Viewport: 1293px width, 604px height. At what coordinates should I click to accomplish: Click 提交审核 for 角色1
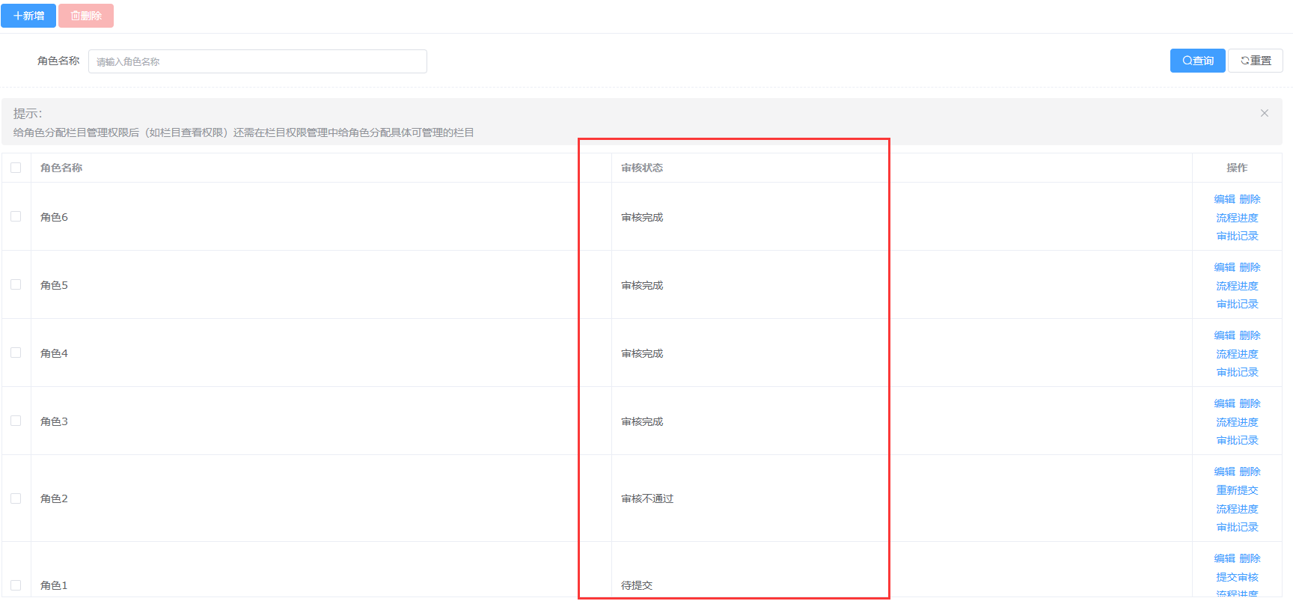[x=1237, y=577]
